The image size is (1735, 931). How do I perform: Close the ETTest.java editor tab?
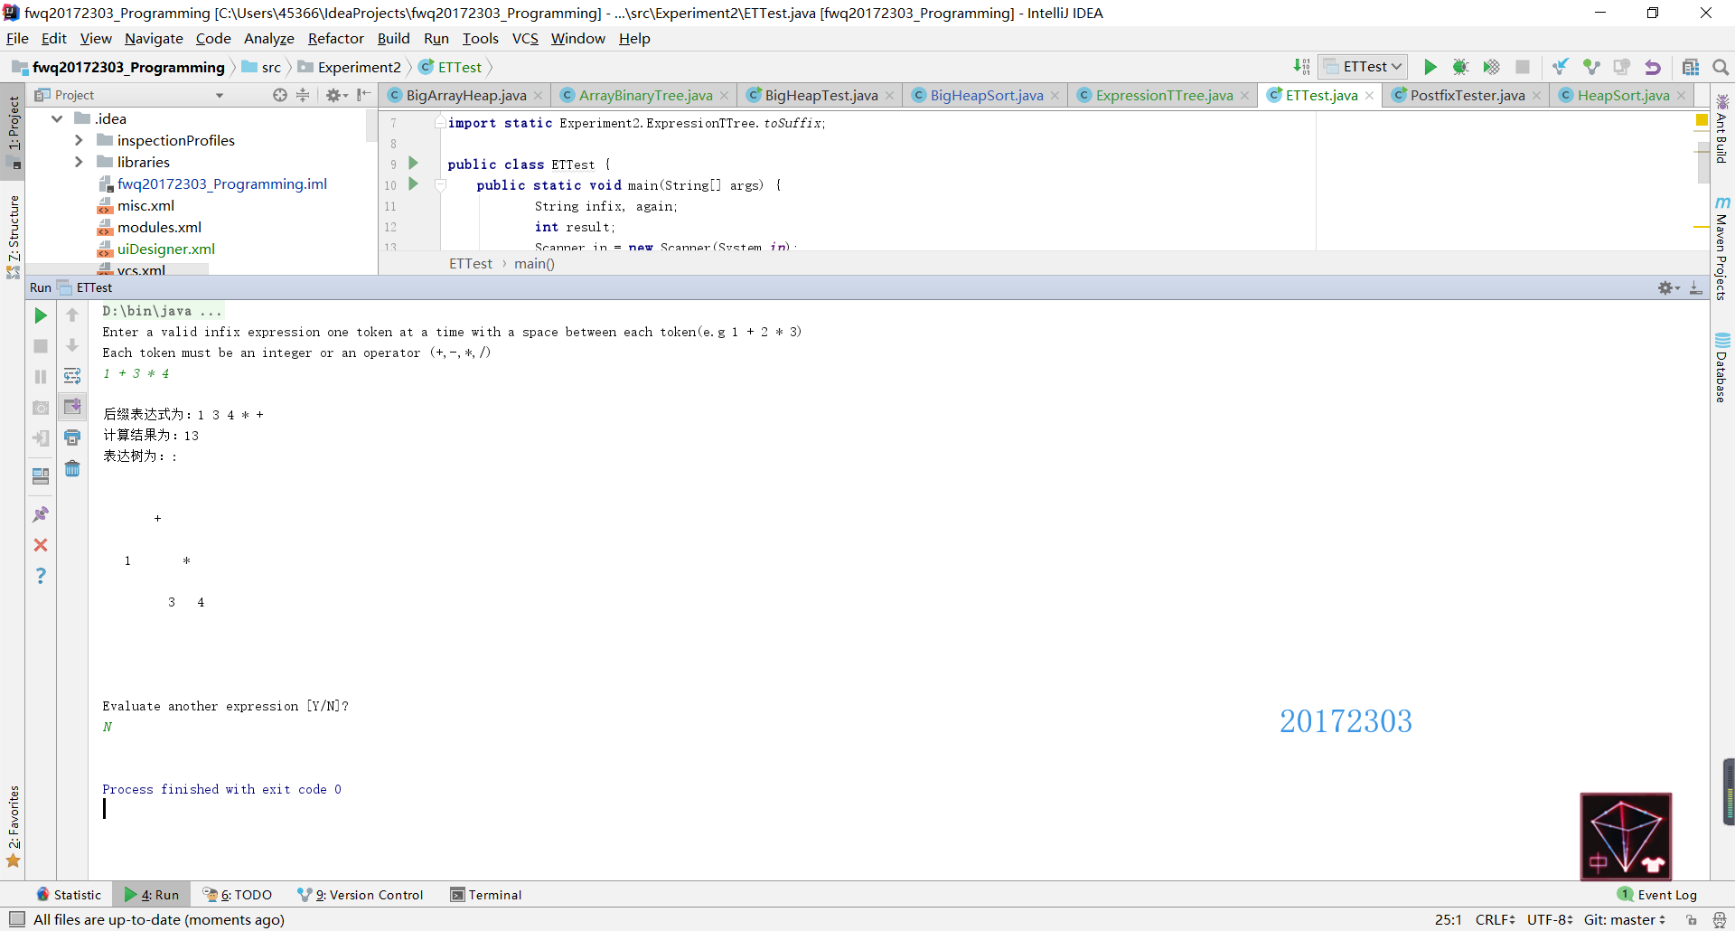(1370, 96)
